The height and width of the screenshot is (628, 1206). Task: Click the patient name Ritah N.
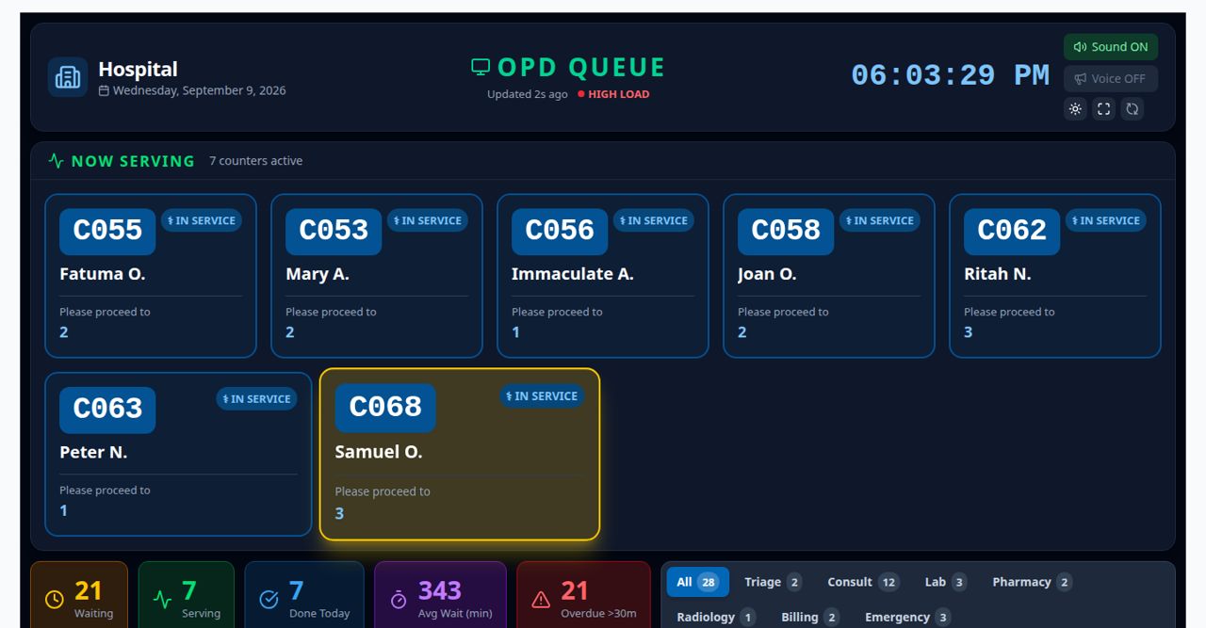pyautogui.click(x=998, y=274)
